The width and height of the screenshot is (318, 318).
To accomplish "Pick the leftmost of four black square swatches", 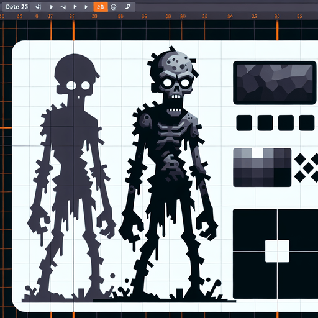I will tap(244, 123).
